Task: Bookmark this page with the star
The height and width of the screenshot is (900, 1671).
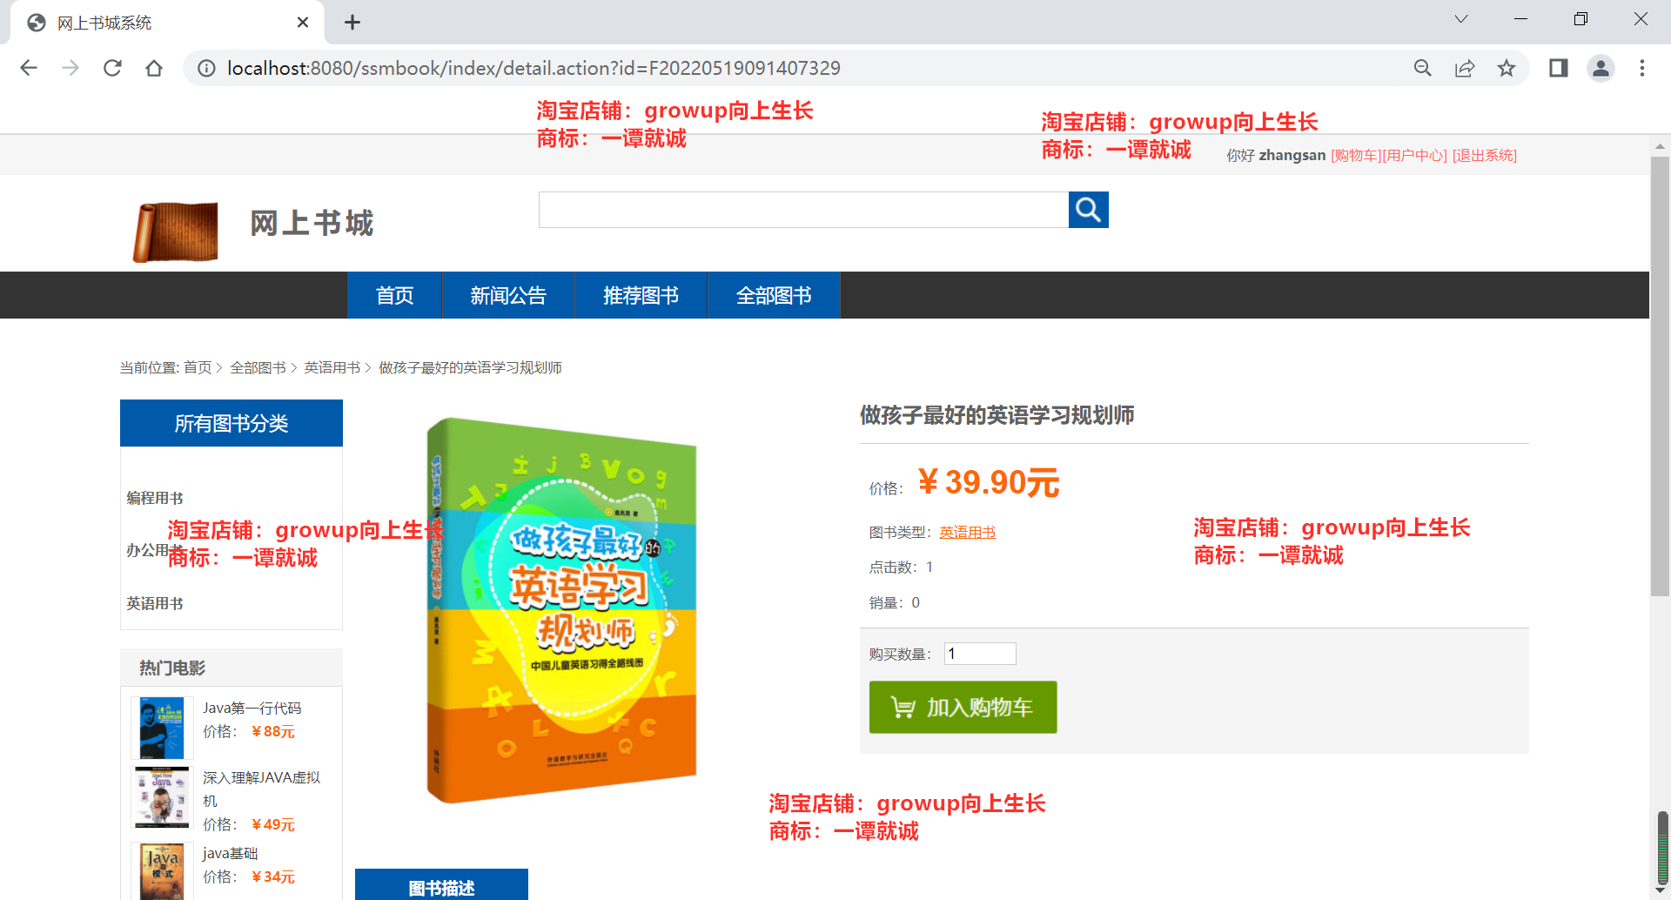Action: point(1507,68)
